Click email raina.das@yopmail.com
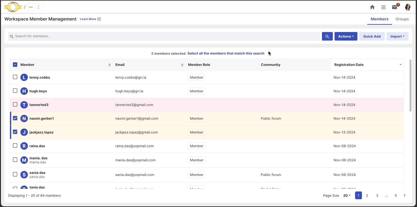 pyautogui.click(x=134, y=146)
